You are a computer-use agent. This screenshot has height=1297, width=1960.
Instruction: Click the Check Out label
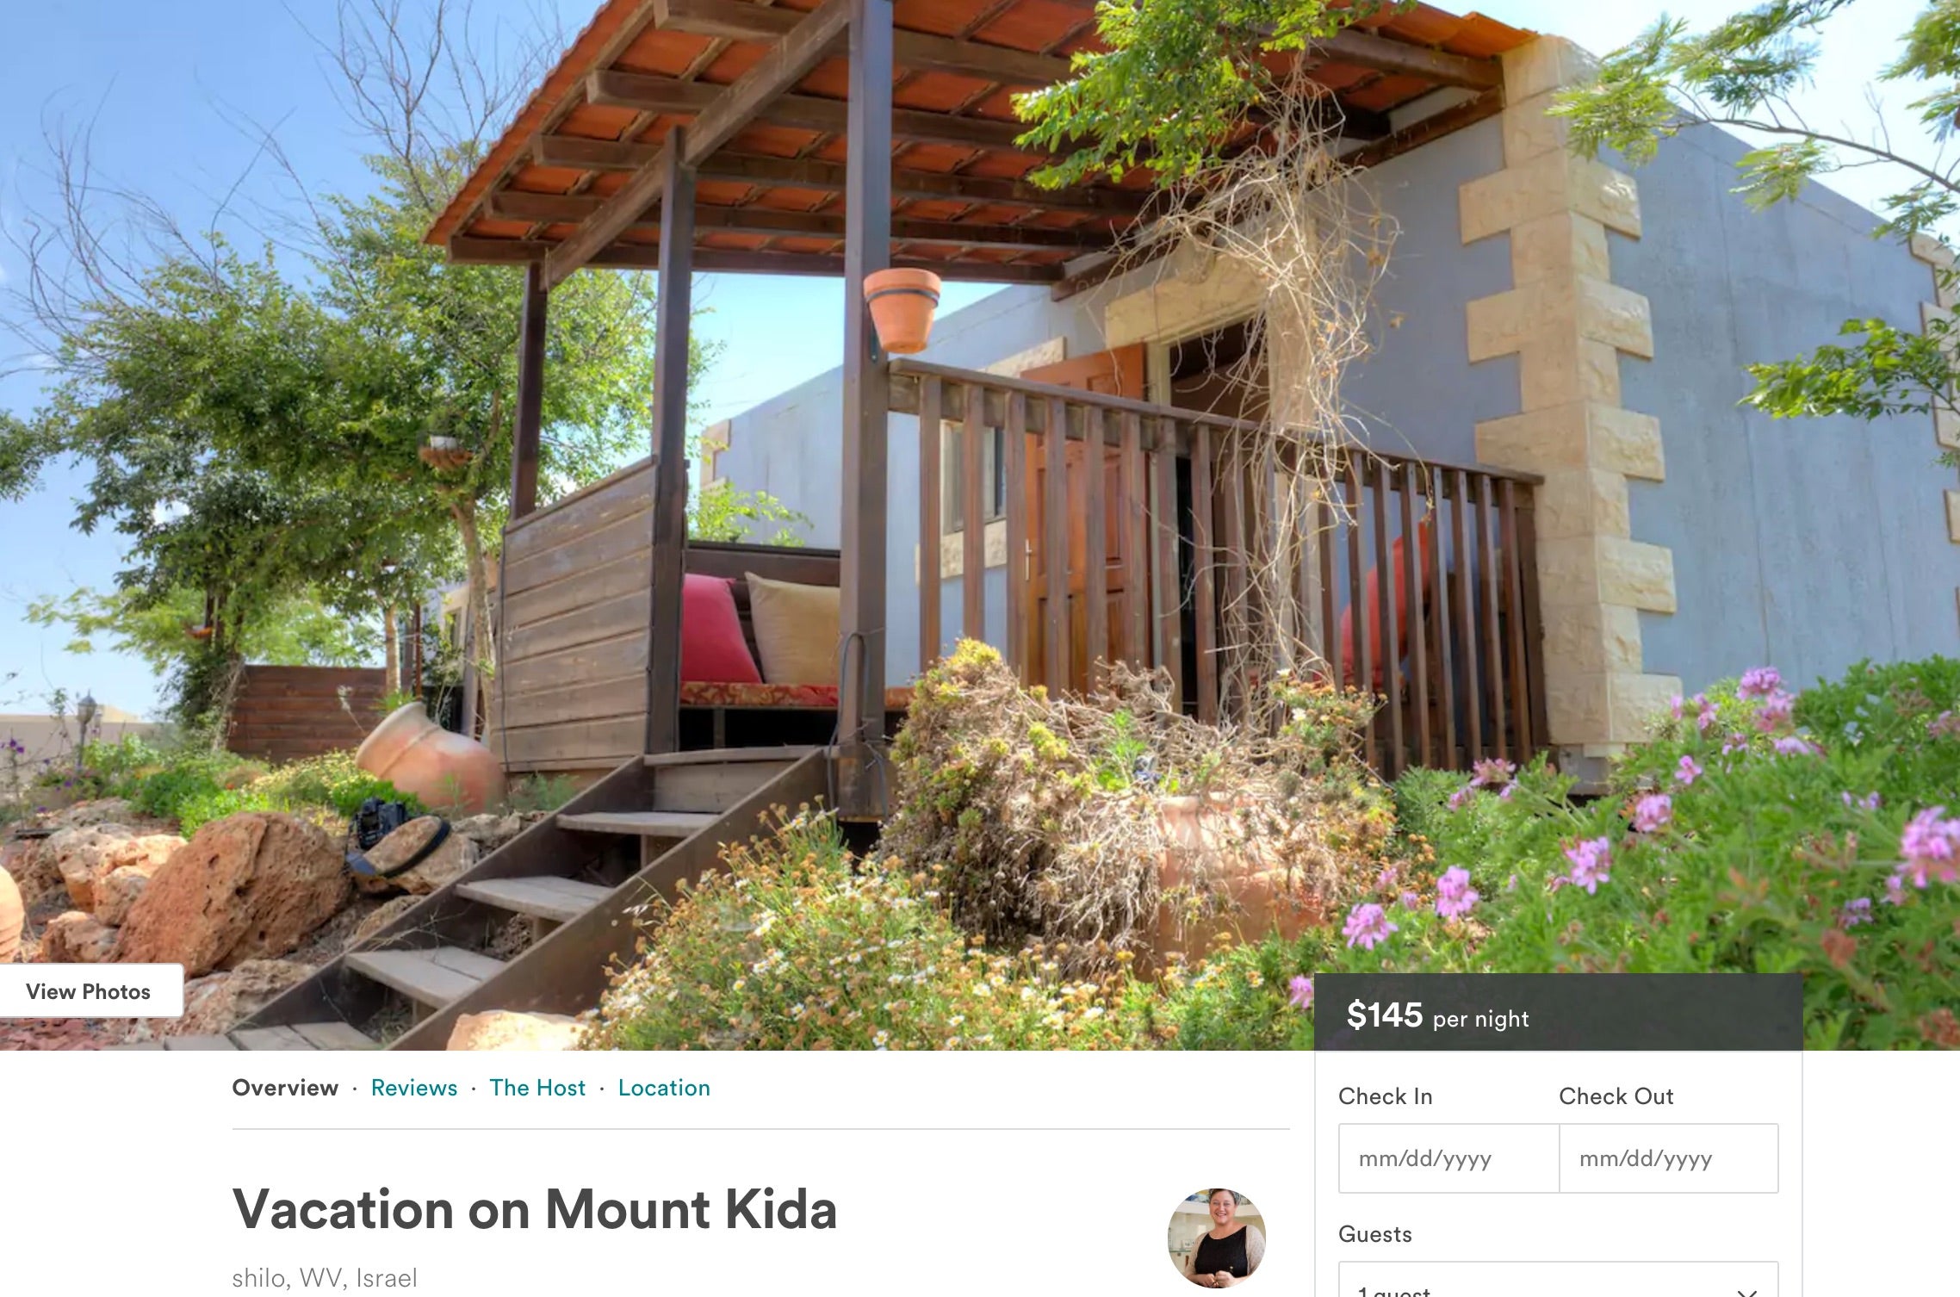[x=1616, y=1096]
